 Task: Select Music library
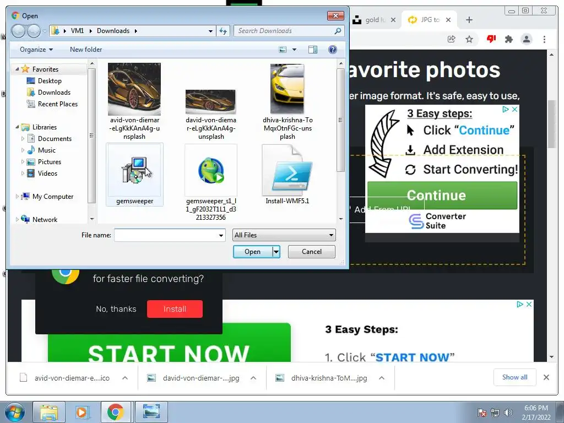pos(42,150)
